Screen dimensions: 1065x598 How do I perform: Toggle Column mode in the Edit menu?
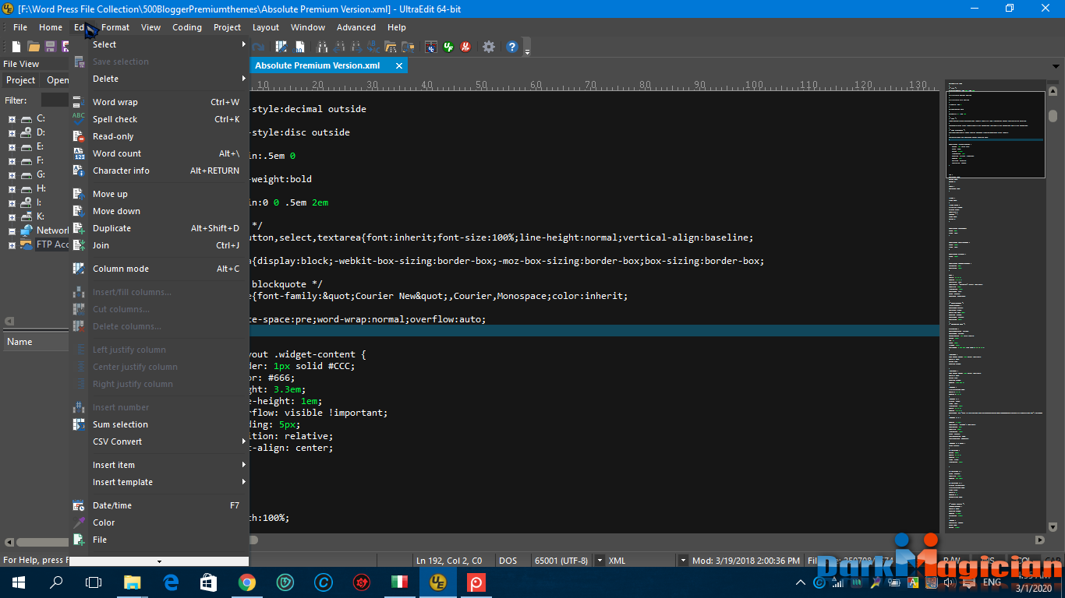[159, 269]
